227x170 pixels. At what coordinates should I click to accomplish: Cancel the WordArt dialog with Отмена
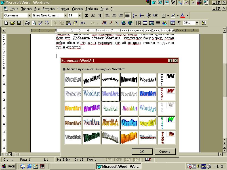click(165, 152)
